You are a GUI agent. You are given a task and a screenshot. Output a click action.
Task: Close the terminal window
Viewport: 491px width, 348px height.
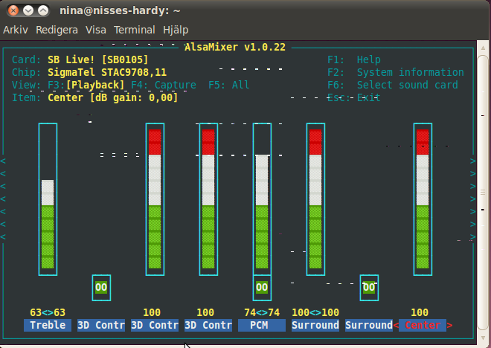(13, 10)
